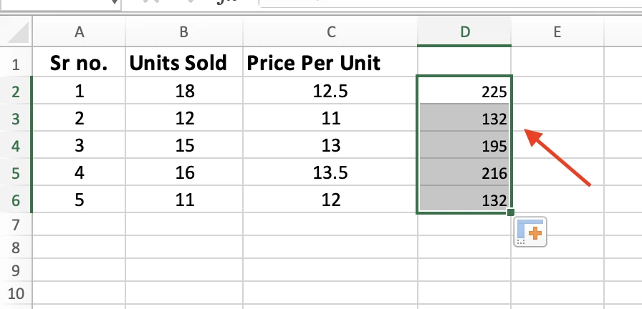Click price value 13.5
The image size is (642, 309).
click(x=330, y=173)
